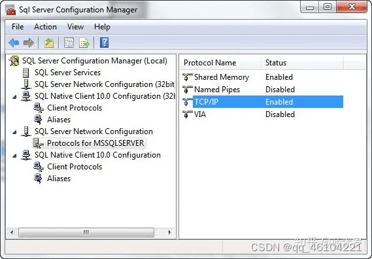Close the Sql Server Configuration Manager window
This screenshot has height=259, width=372.
pos(352,7)
